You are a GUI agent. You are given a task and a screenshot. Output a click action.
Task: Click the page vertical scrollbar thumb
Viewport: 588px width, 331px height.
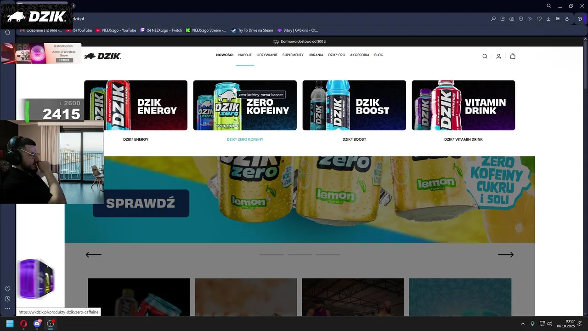click(585, 64)
